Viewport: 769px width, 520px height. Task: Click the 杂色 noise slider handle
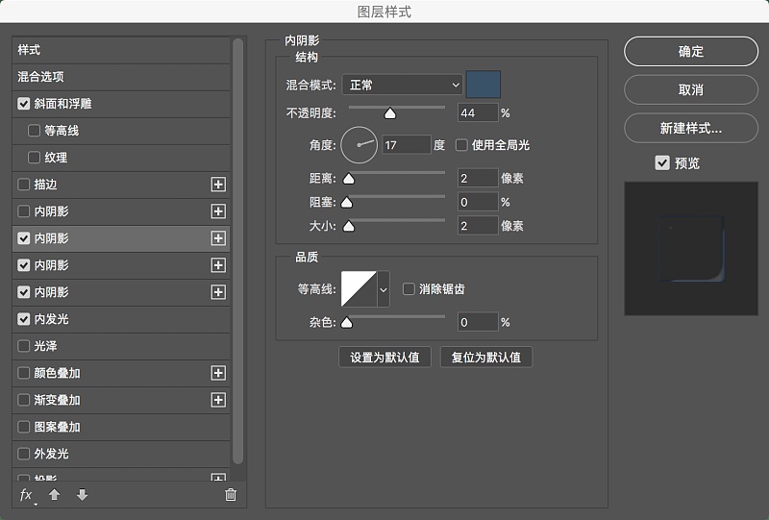tap(347, 322)
